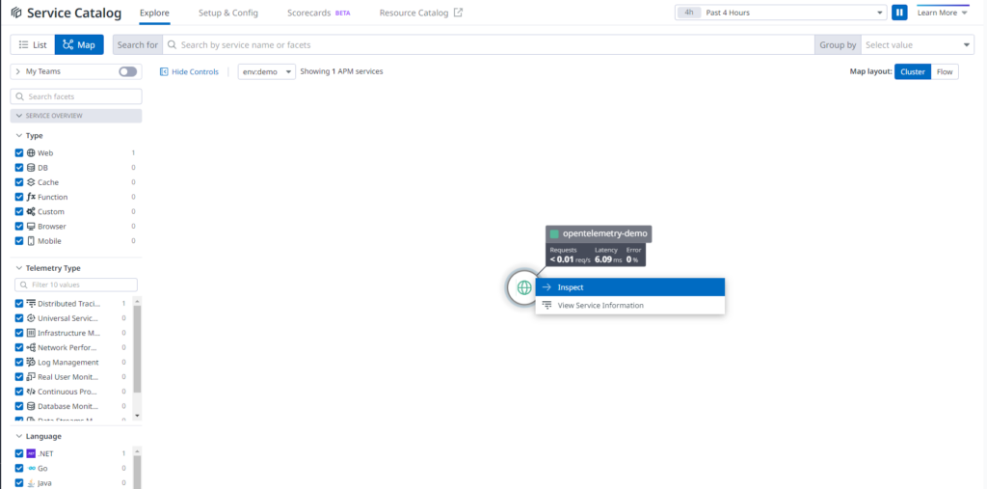Click the Hide Controls link
This screenshot has width=987, height=489.
(195, 71)
